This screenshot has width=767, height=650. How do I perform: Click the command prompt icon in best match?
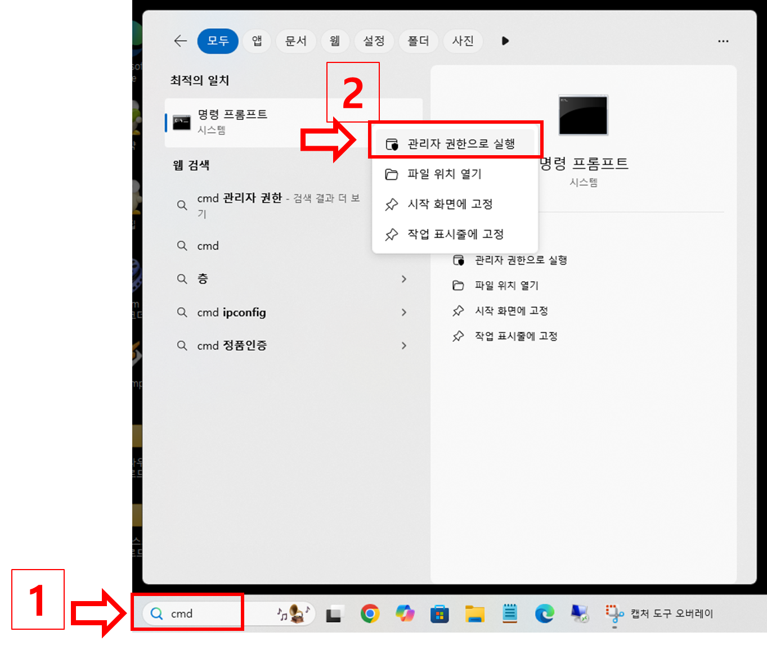coord(181,122)
